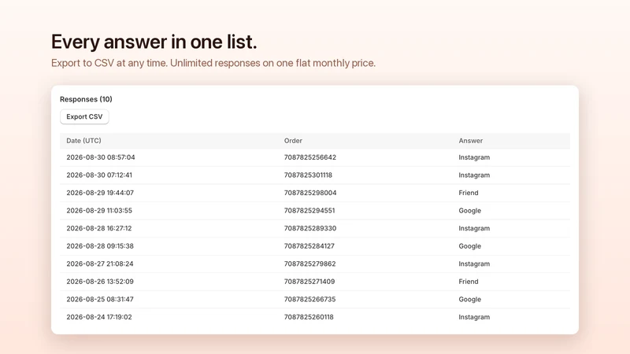Click order number 7087825271409
Screen dimensions: 630x354
coord(309,282)
